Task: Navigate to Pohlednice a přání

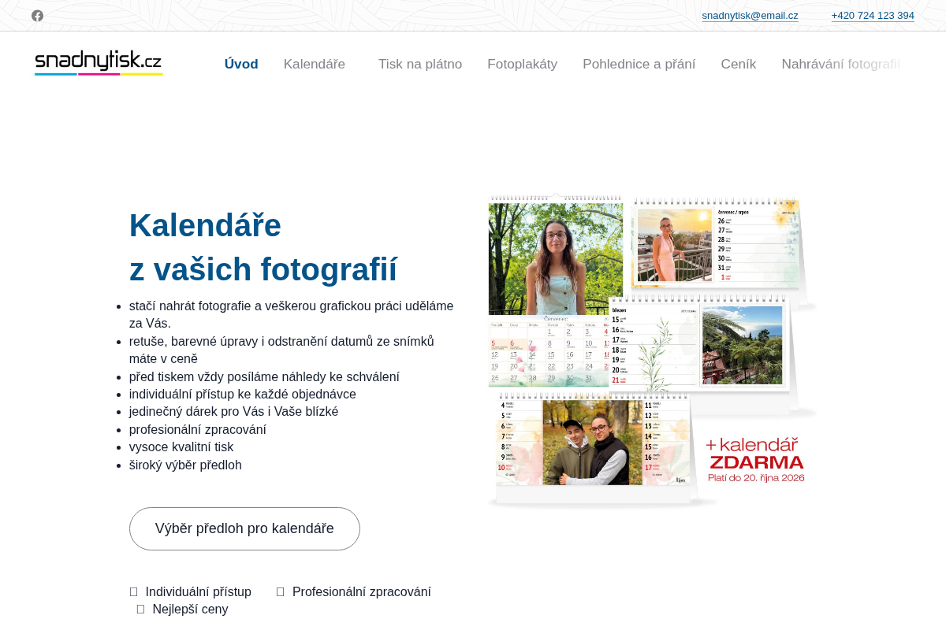Action: 639,65
